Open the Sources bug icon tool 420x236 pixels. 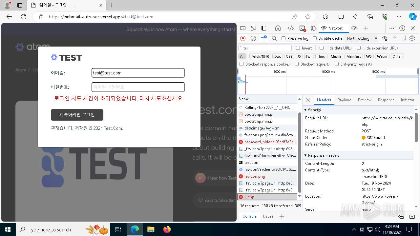point(314,28)
